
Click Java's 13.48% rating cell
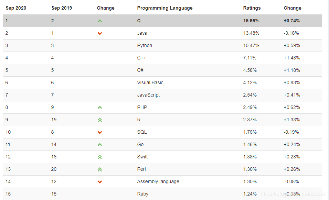[251, 33]
